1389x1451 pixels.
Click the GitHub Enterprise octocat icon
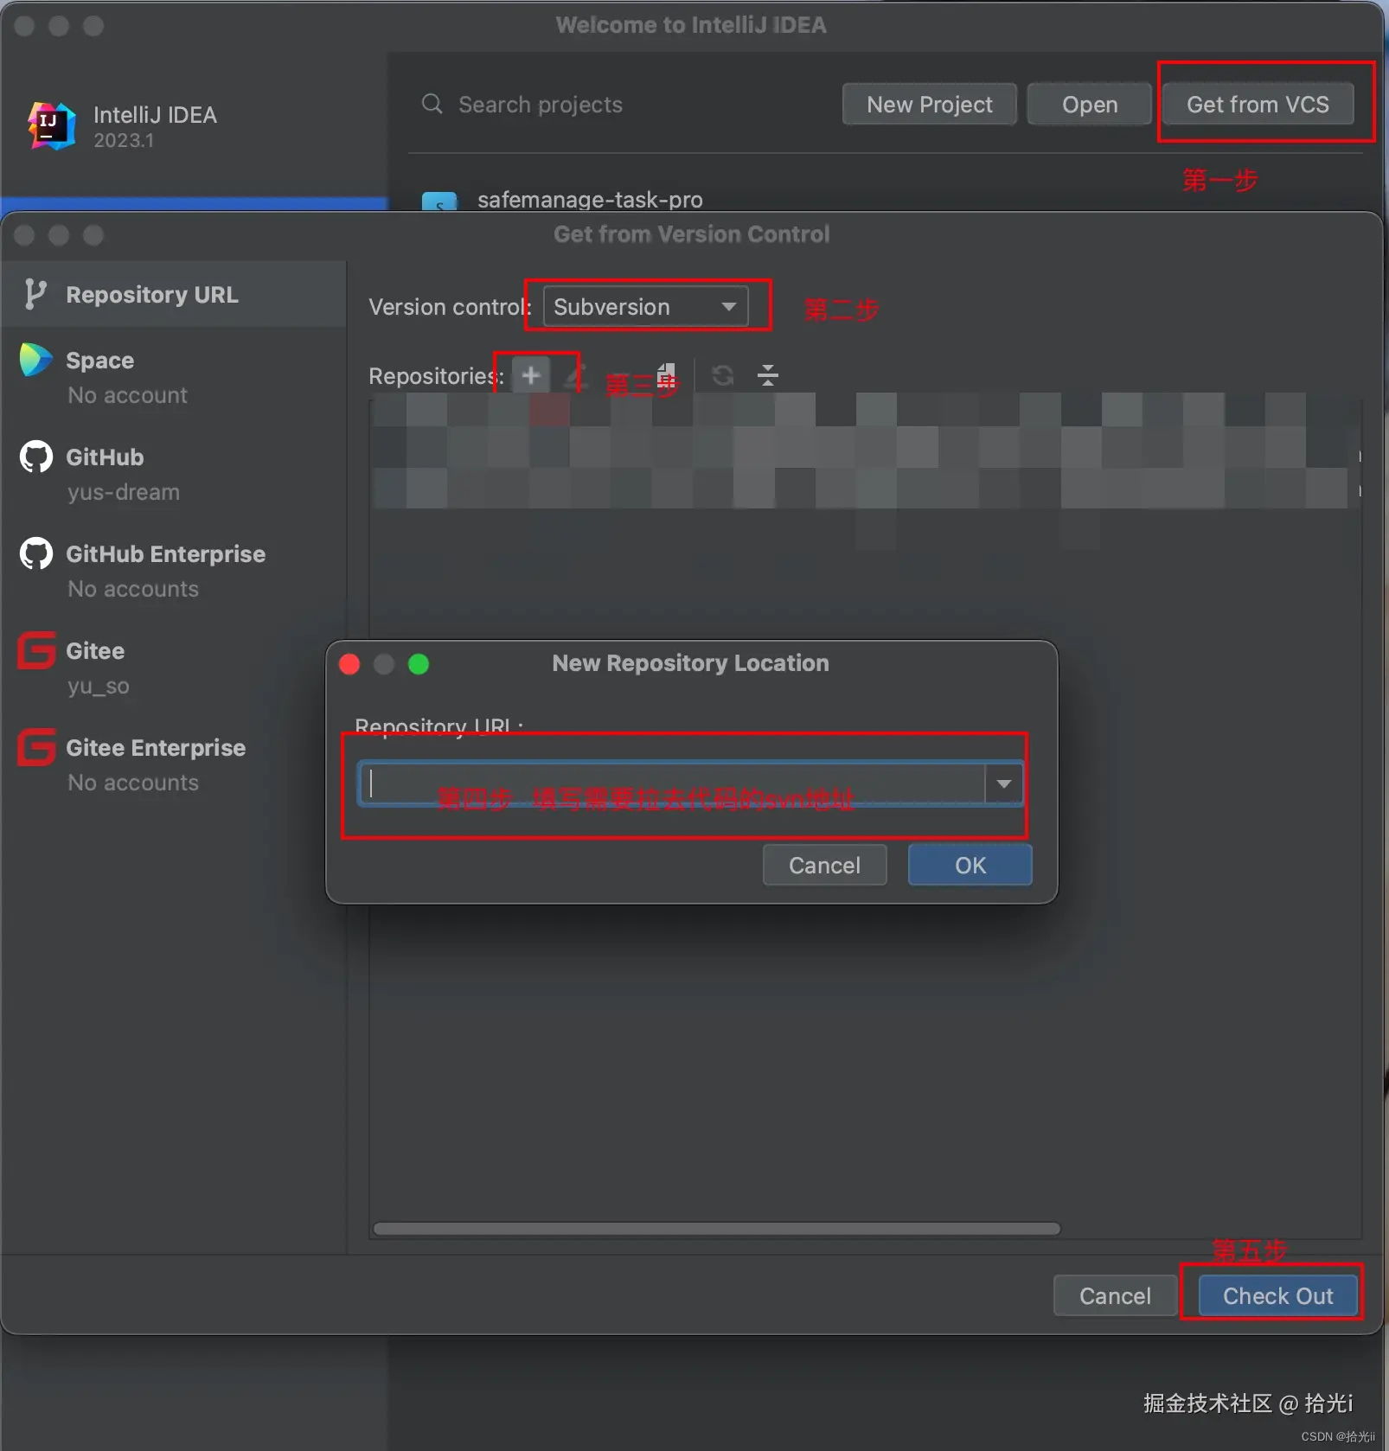pos(35,553)
